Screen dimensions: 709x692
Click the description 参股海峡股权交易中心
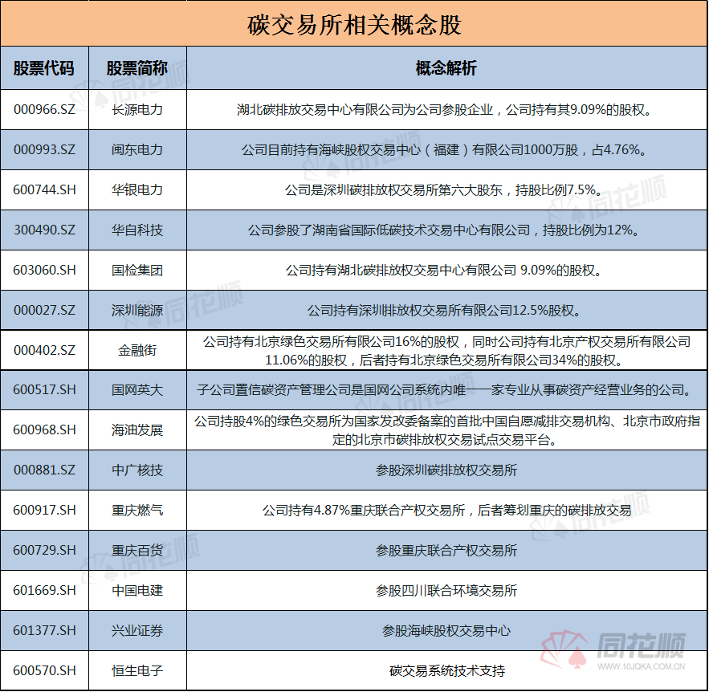point(446,630)
